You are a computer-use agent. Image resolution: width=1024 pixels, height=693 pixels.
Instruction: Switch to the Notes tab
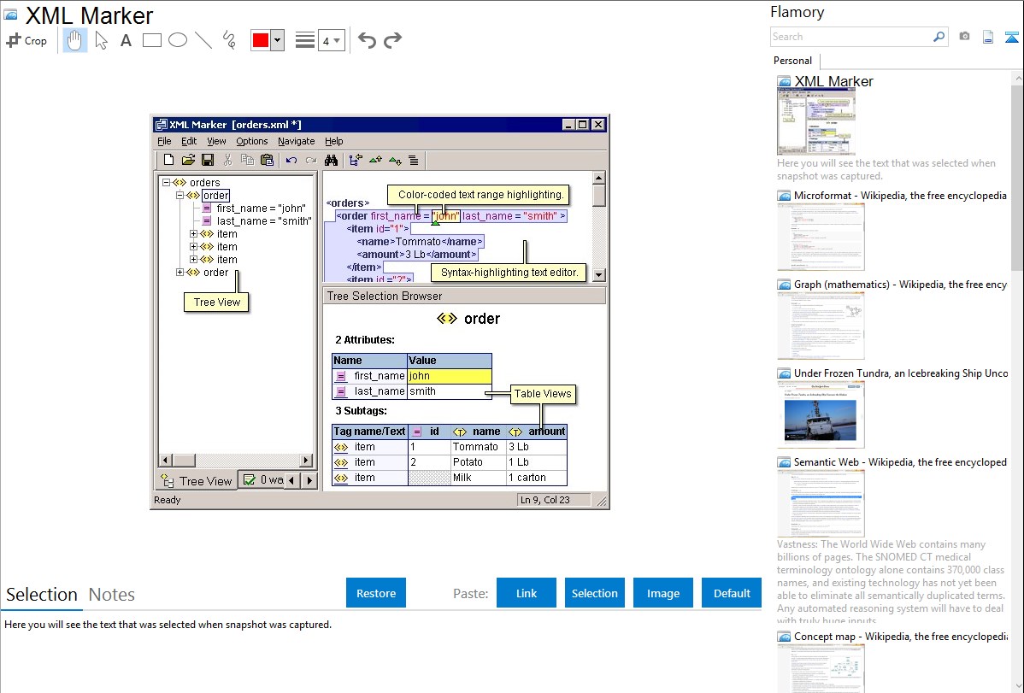pyautogui.click(x=112, y=595)
